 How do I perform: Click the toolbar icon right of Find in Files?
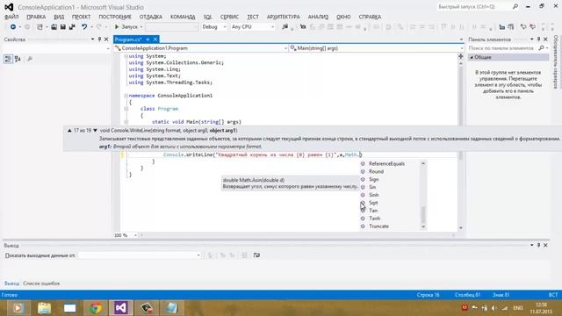click(303, 27)
